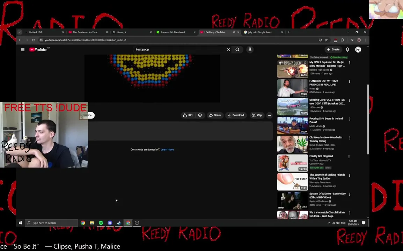Like the video with 371 likes
This screenshot has width=403, height=251.
click(188, 115)
